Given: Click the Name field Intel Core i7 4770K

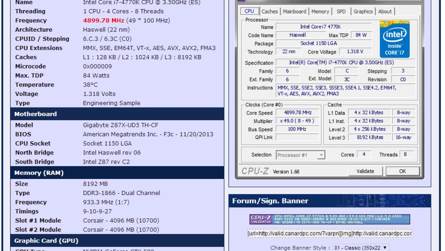Looking at the screenshot, I should pyautogui.click(x=323, y=27).
